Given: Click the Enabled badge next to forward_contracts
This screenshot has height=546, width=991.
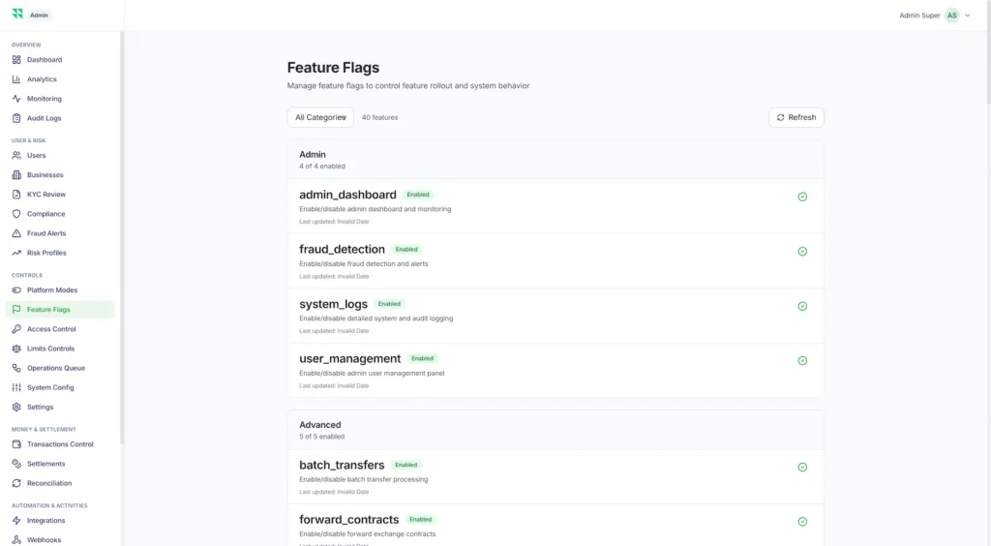Looking at the screenshot, I should click(x=420, y=520).
